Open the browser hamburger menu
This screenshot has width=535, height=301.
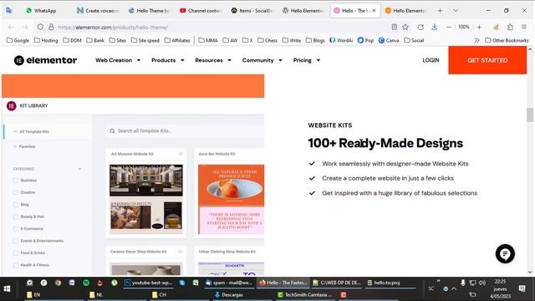tap(524, 27)
